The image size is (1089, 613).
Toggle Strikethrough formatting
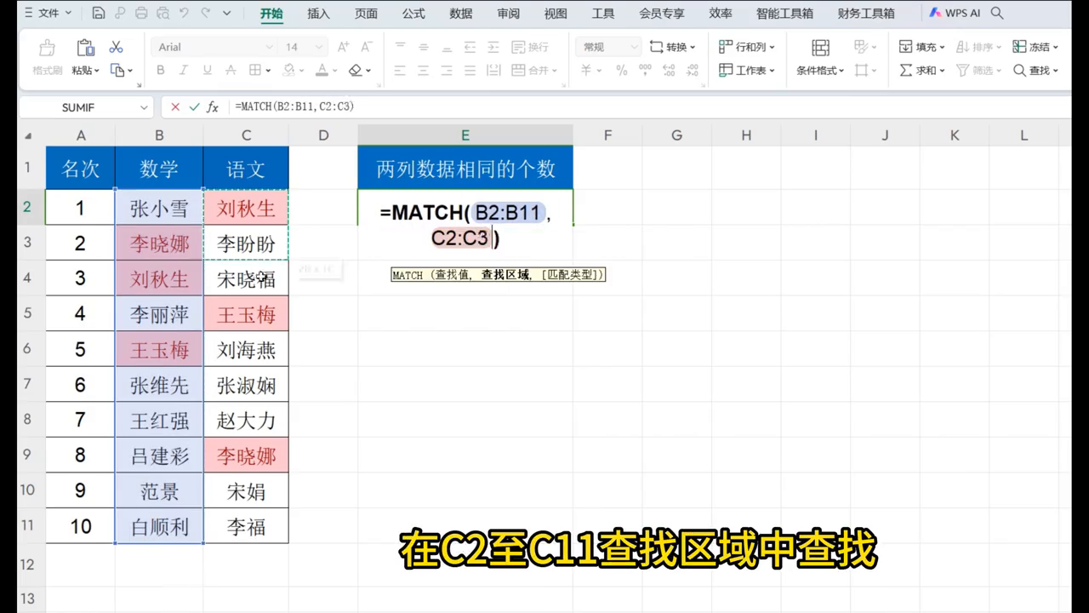[231, 71]
